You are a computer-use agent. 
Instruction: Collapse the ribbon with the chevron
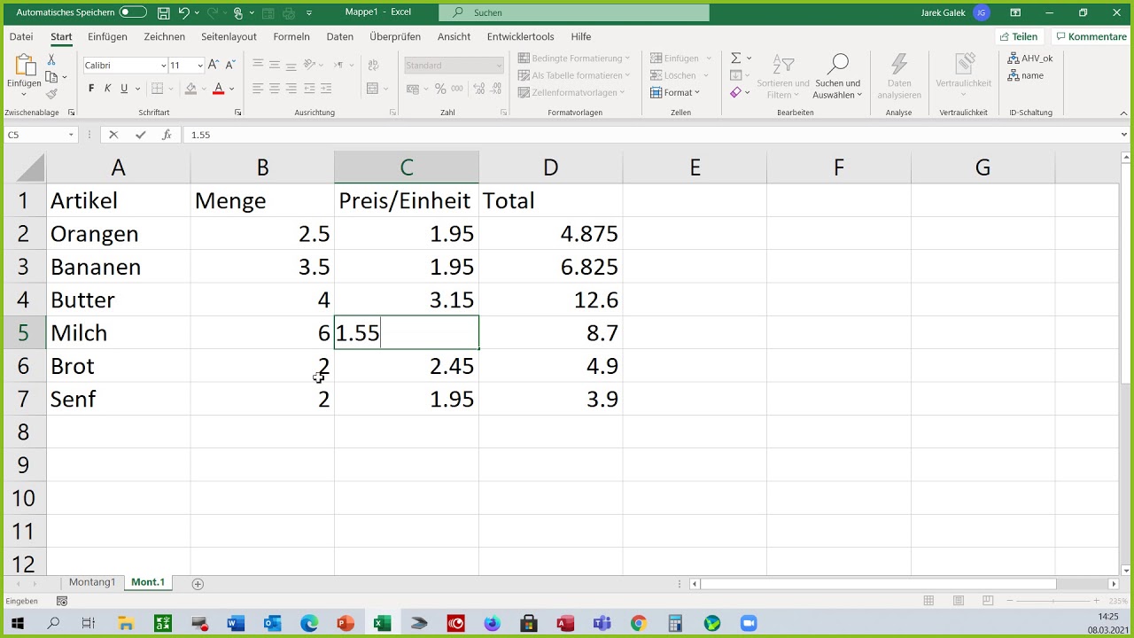click(1123, 113)
